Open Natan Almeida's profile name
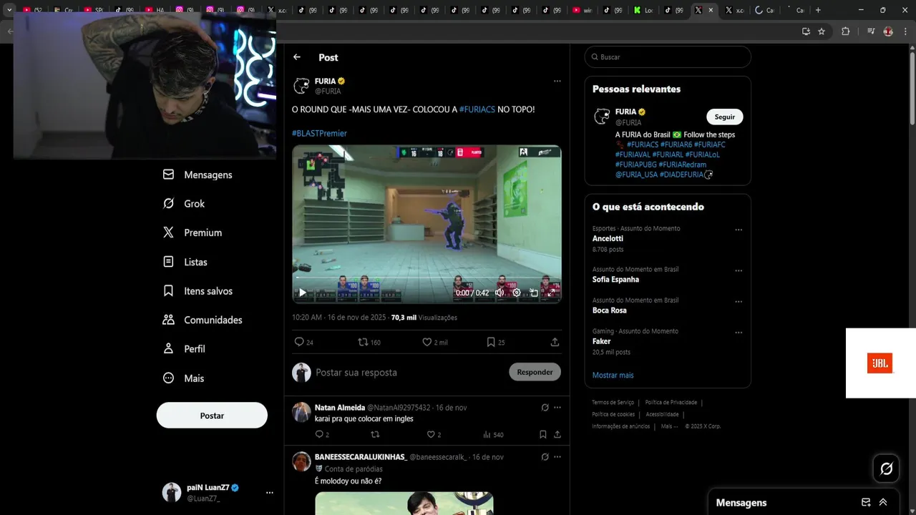916x515 pixels. point(340,408)
